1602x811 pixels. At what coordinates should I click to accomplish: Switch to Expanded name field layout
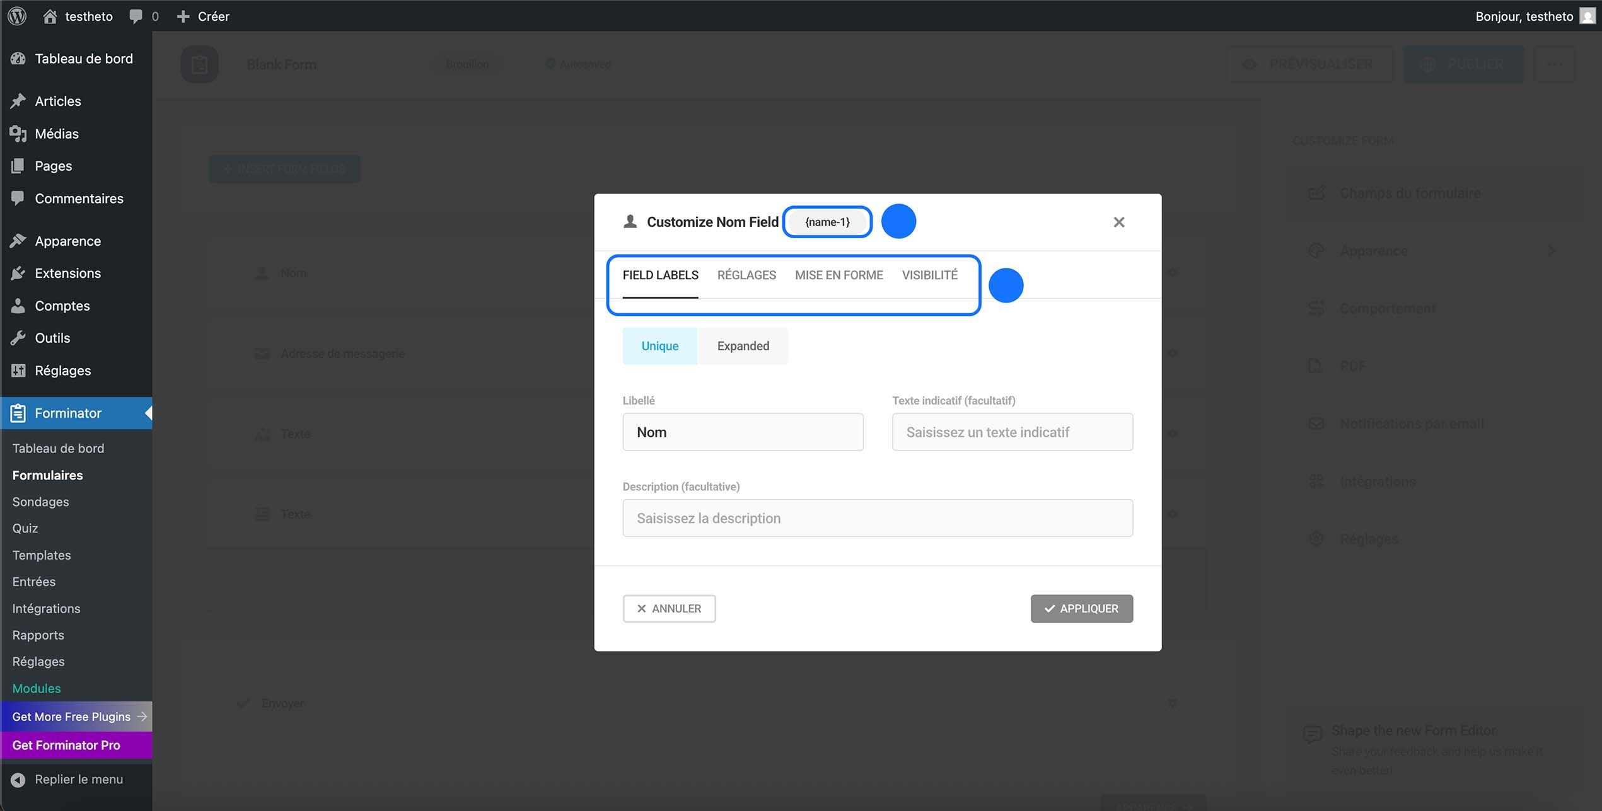click(743, 345)
